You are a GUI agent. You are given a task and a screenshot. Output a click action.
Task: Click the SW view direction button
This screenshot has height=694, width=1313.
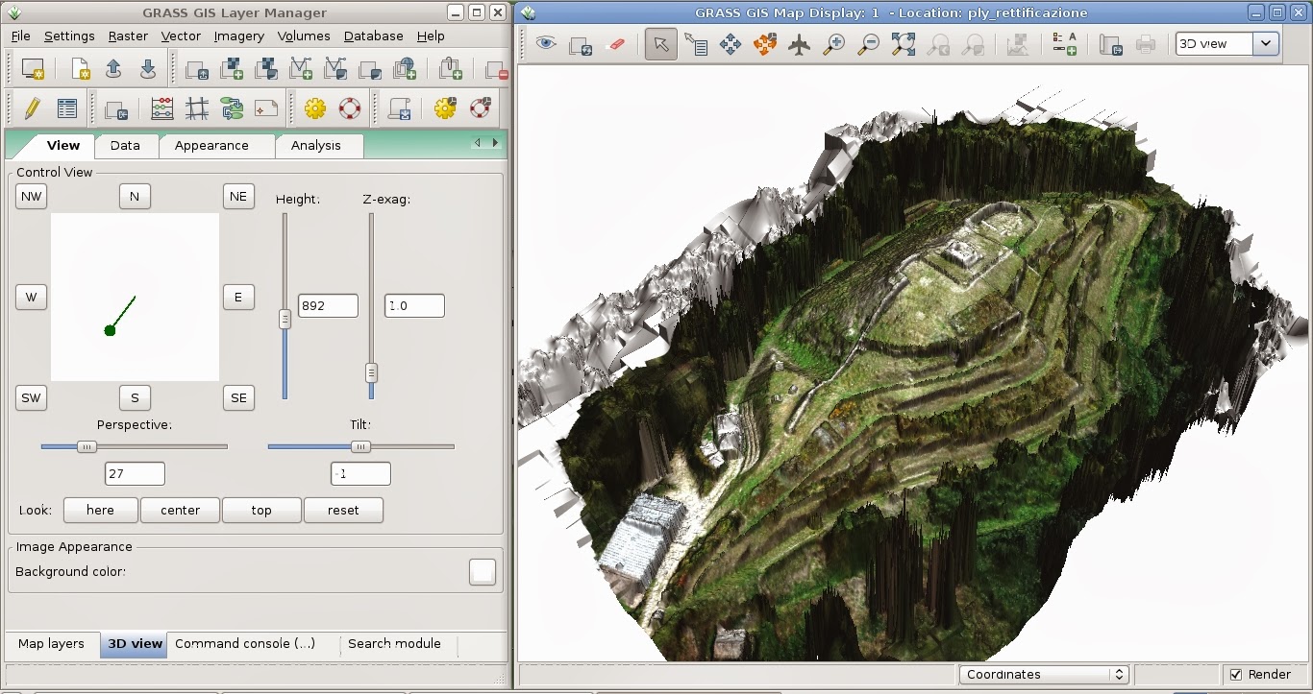[32, 397]
